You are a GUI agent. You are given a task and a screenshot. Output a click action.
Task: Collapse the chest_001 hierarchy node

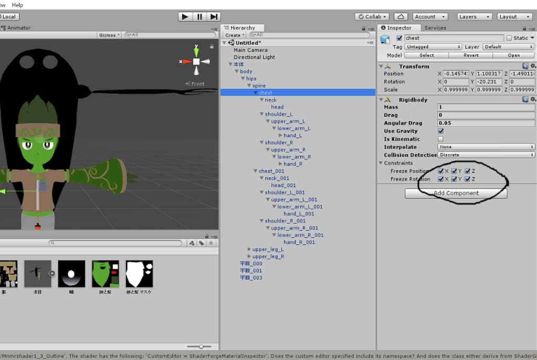pos(256,171)
